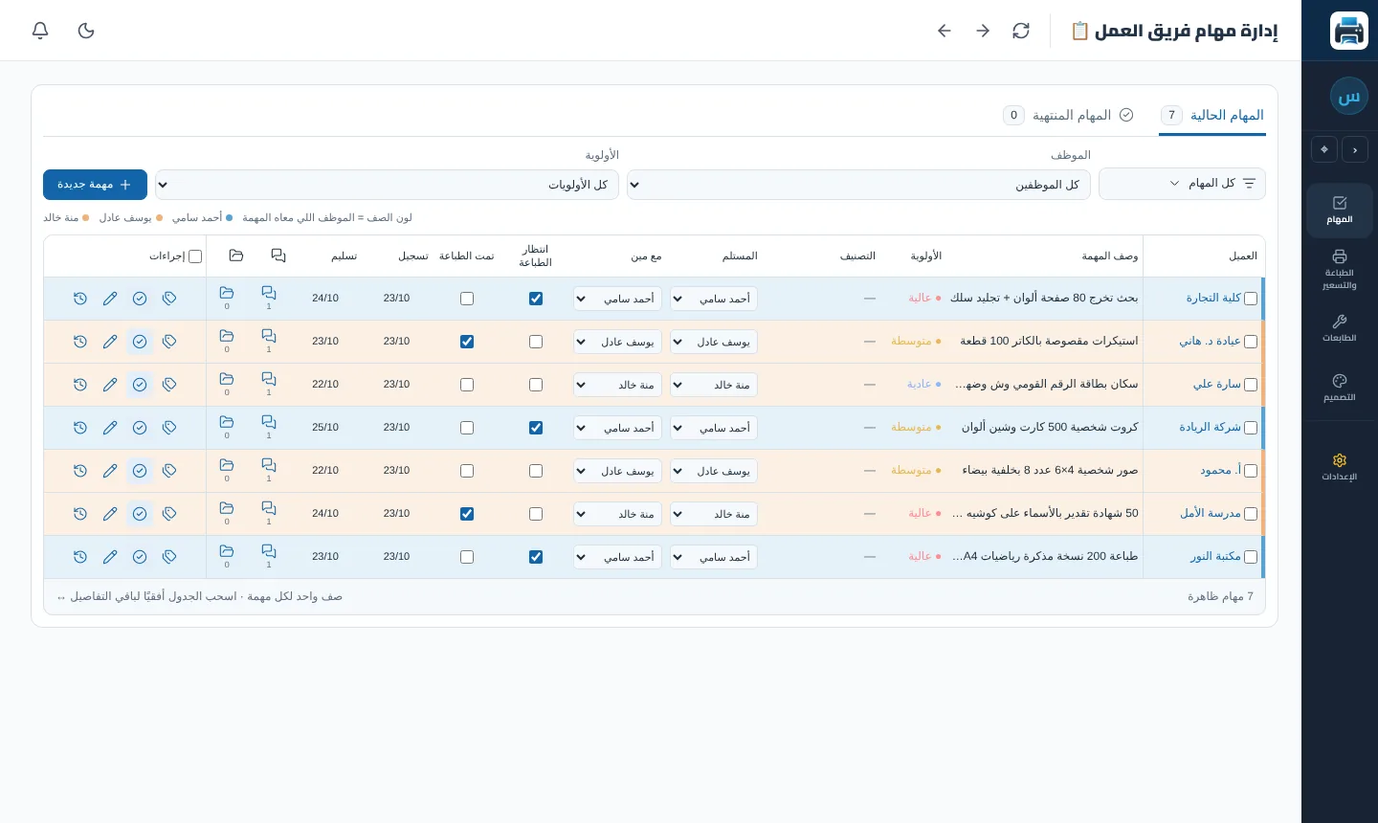Click أحمد سامي blue legend dot
The height and width of the screenshot is (823, 1378).
click(230, 218)
